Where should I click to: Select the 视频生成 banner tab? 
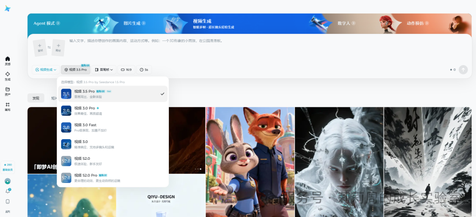click(x=213, y=23)
